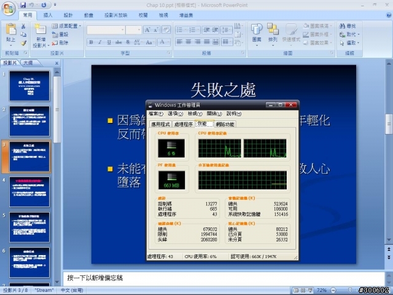Open Font dialog launcher
Image resolution: width=393 pixels, height=295 pixels.
(x=169, y=53)
